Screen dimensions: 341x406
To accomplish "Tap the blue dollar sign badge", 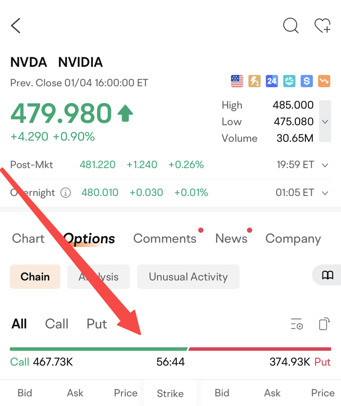I will click(306, 81).
